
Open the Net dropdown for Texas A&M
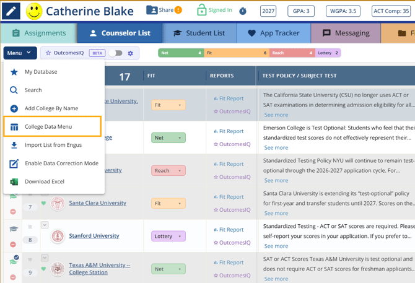[168, 269]
